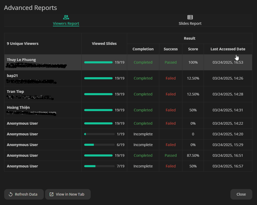
Task: Click the 1/19 viewed slides progress bar
Action: point(99,134)
